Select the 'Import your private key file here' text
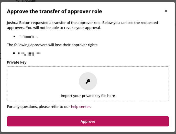This screenshot has height=134, width=176. click(88, 96)
